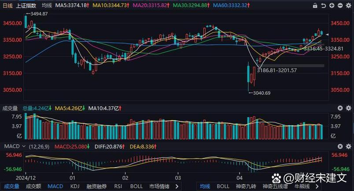Close the MACD indicator panel
The image size is (354, 191).
click(x=339, y=145)
